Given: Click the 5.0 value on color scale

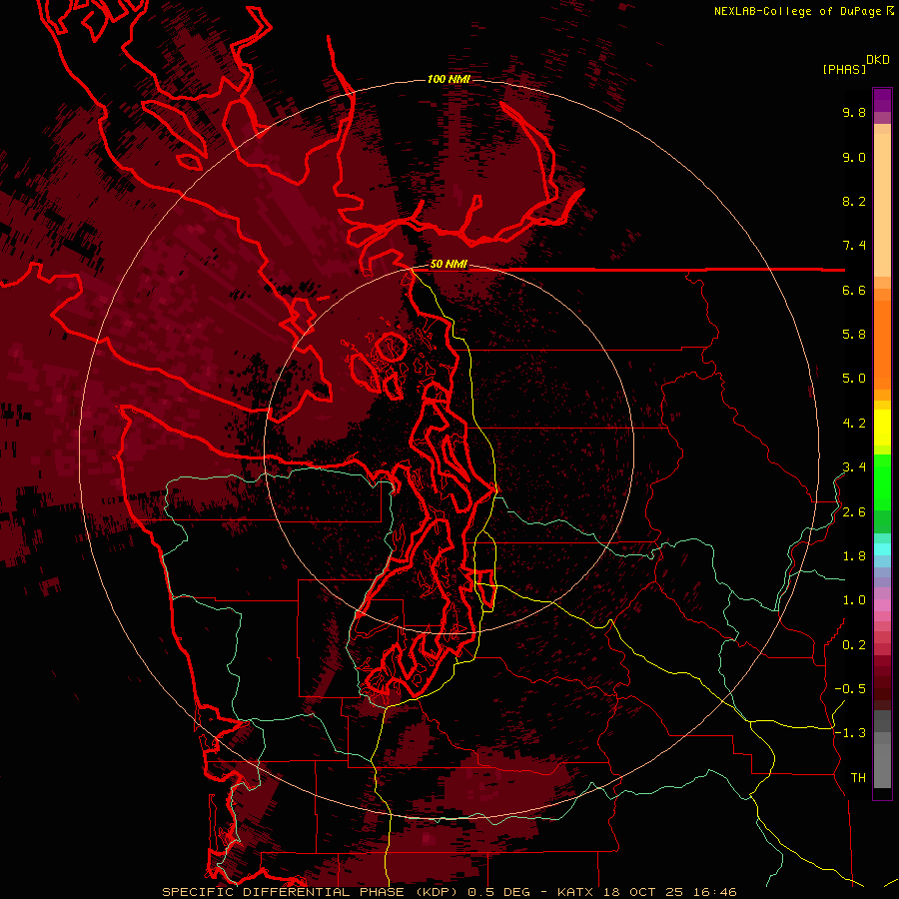Looking at the screenshot, I should (854, 379).
